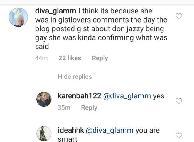This screenshot has height=142, width=194.
Task: Select ideahhk's "you are smart" reply text
Action: (x=109, y=135)
